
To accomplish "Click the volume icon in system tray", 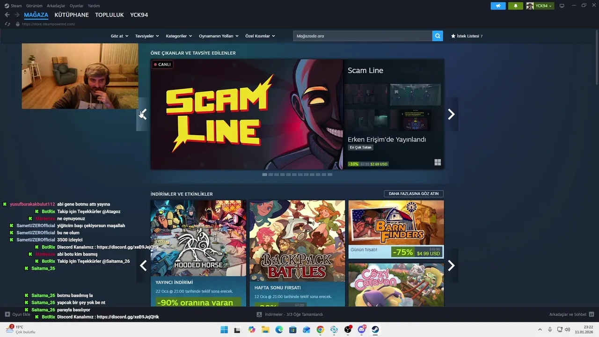I will click(568, 330).
